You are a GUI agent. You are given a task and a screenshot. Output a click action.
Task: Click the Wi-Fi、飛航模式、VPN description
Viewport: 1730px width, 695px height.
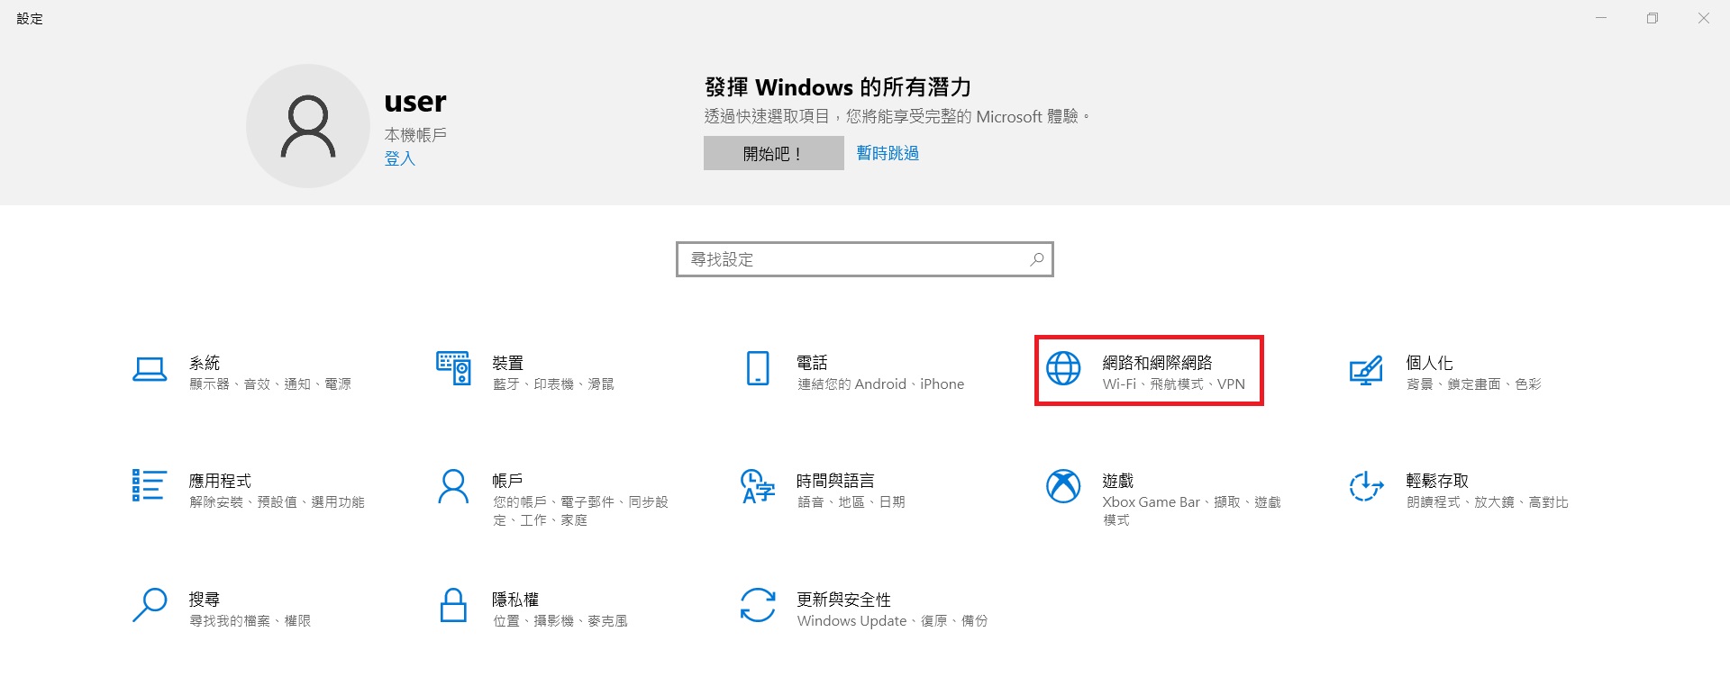click(x=1173, y=384)
